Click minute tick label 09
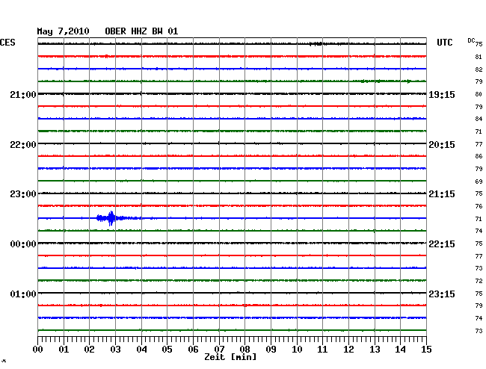 (271, 349)
